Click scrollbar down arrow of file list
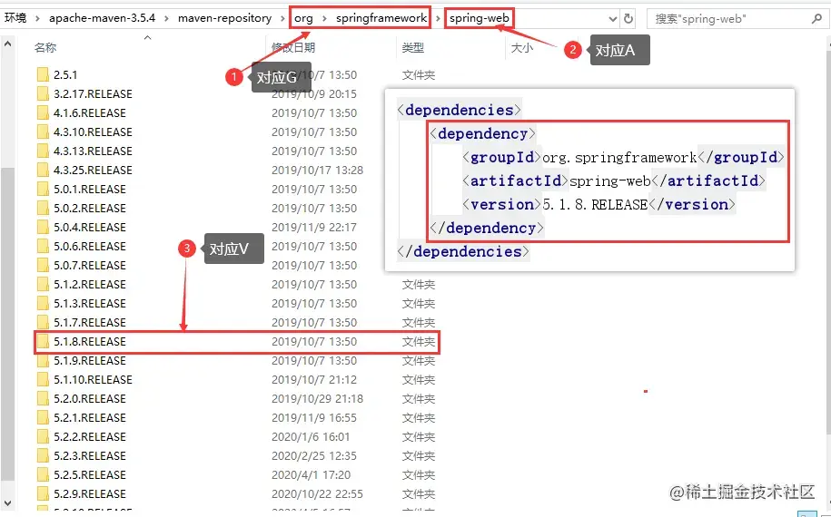The image size is (831, 517). (x=7, y=502)
